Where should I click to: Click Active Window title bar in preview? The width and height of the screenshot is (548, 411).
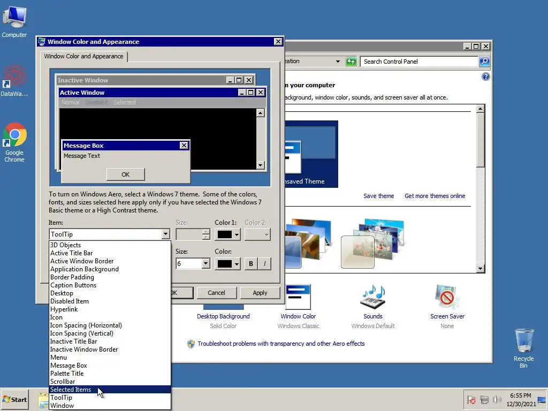[x=162, y=93]
